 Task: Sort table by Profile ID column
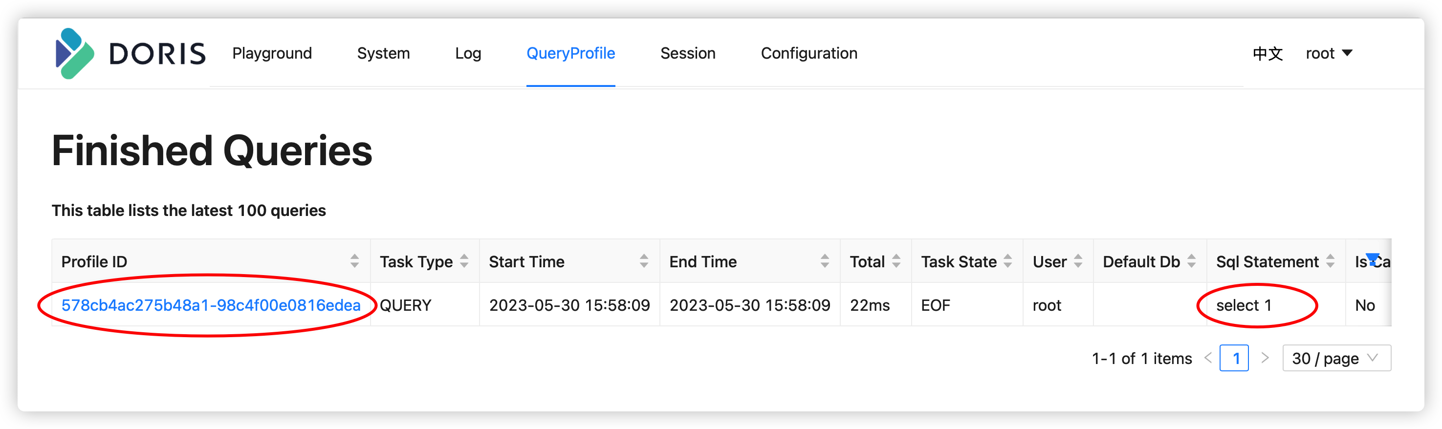coord(354,261)
